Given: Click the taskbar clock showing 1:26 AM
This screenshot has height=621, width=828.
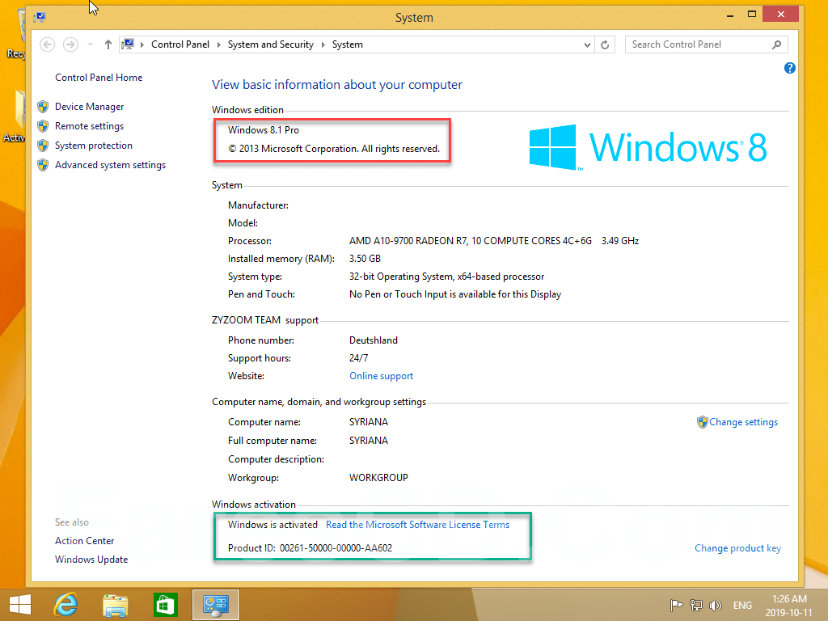Looking at the screenshot, I should (x=789, y=606).
